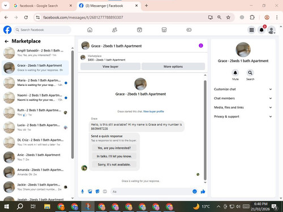Screen dimensions: 283x212
Task: Click the Facebook logo icon
Action: click(7, 30)
